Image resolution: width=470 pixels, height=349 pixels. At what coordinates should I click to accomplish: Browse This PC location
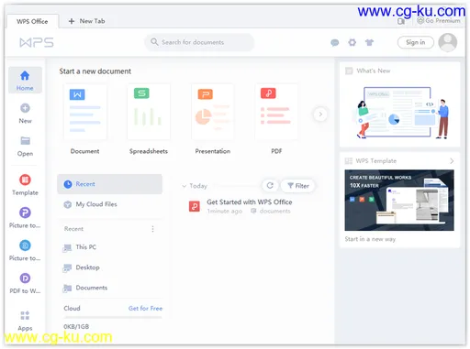(x=80, y=247)
